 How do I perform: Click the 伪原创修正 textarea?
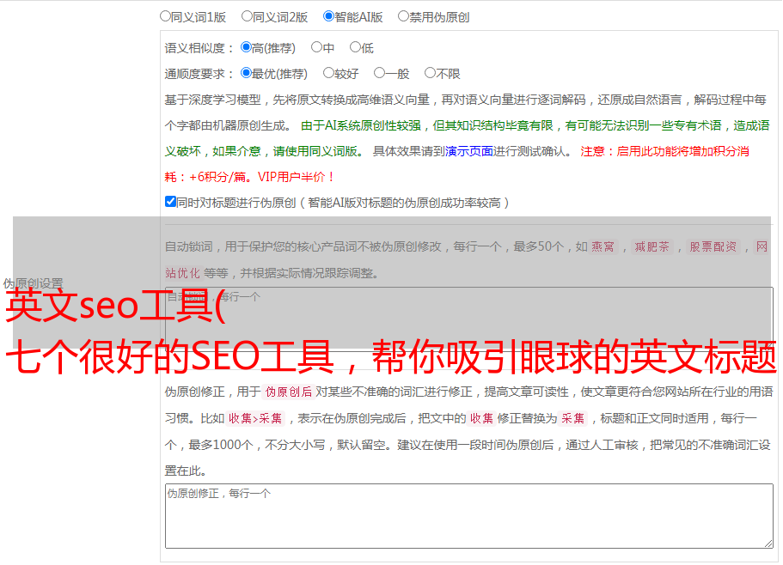[x=469, y=516]
